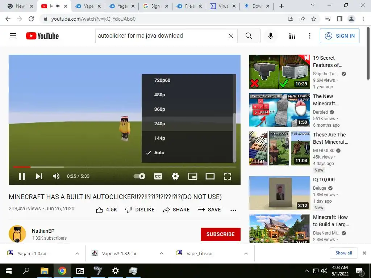Open IQ 10,000 video by Beluga
The image size is (371, 278).
pyautogui.click(x=279, y=193)
